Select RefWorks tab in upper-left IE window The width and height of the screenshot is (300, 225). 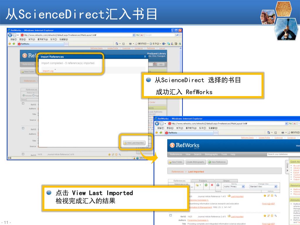(41, 44)
